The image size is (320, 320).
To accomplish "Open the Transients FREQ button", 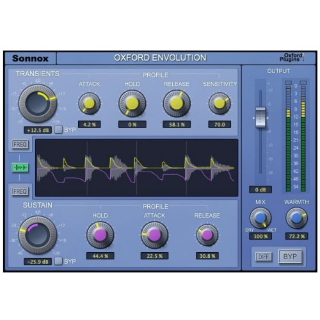I will [x=20, y=145].
